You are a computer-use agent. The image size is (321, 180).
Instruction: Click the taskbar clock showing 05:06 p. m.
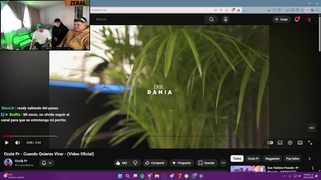309,176
